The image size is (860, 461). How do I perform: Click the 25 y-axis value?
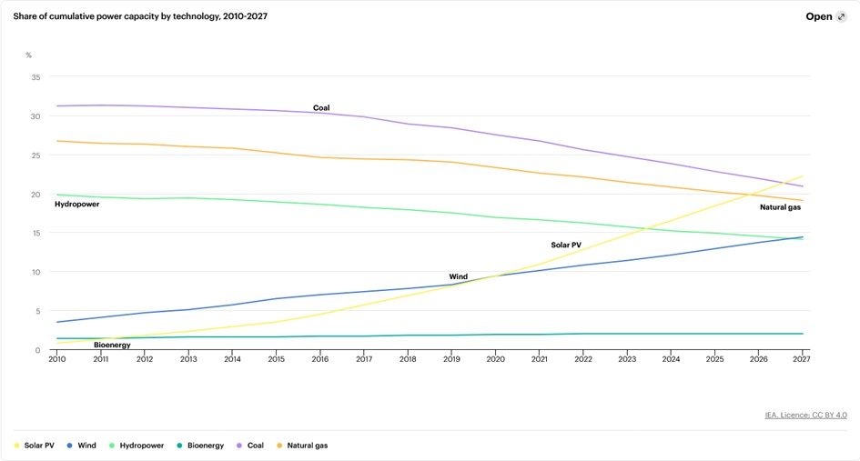[35, 155]
